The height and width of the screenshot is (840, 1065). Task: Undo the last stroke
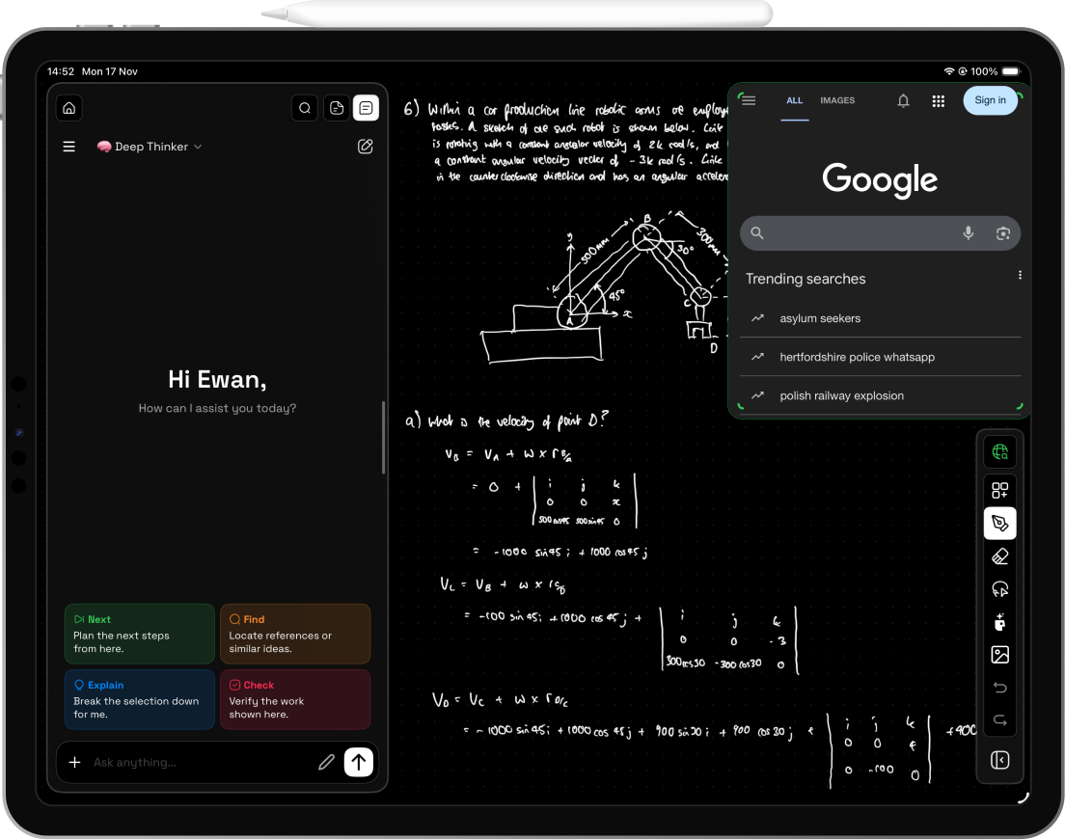tap(999, 688)
